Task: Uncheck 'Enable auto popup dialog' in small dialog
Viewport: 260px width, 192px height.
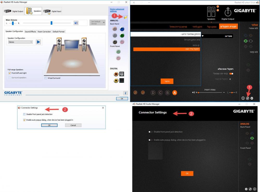Action: 24,120
